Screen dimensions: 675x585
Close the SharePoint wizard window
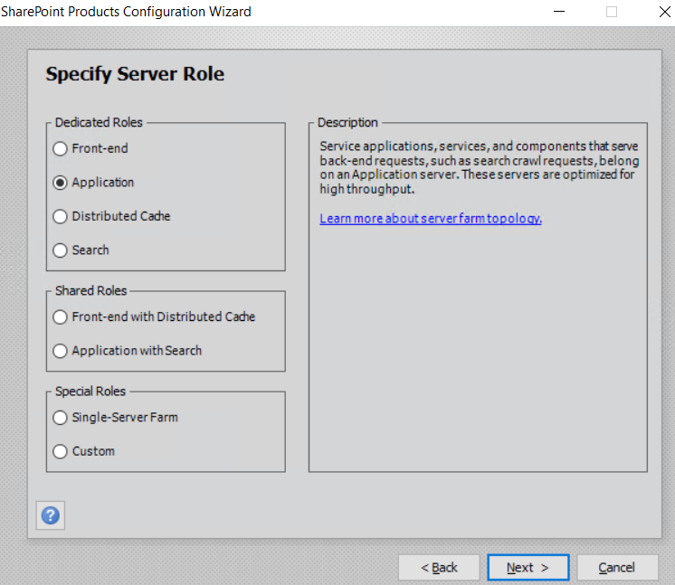pyautogui.click(x=664, y=12)
